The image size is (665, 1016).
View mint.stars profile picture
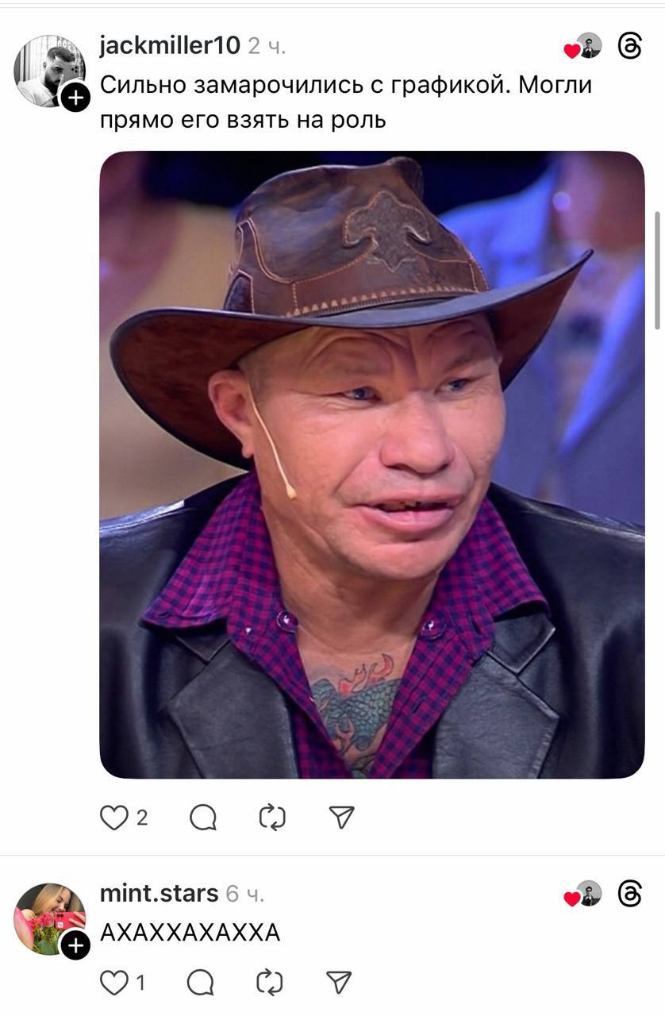(49, 918)
